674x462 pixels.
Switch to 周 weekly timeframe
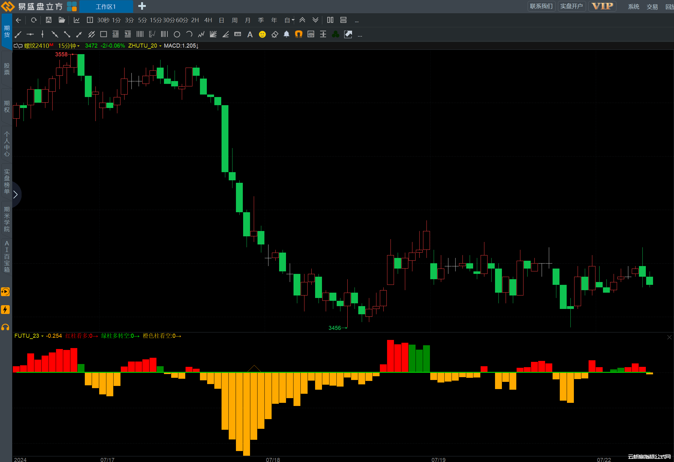coord(235,20)
